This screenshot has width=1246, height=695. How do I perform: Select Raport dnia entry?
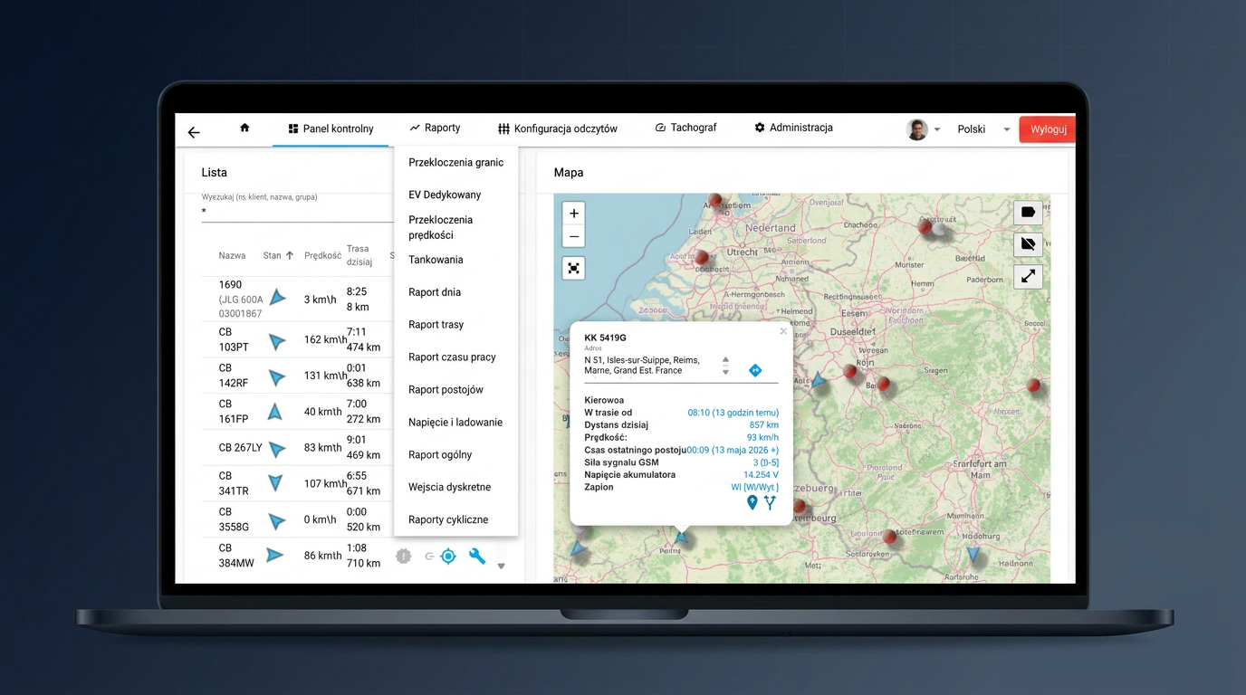(435, 292)
